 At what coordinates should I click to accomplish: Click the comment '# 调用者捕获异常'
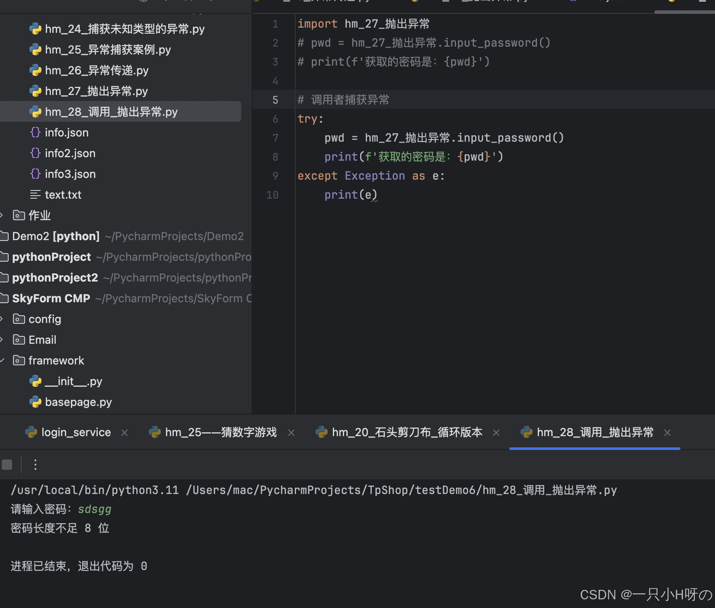point(343,100)
